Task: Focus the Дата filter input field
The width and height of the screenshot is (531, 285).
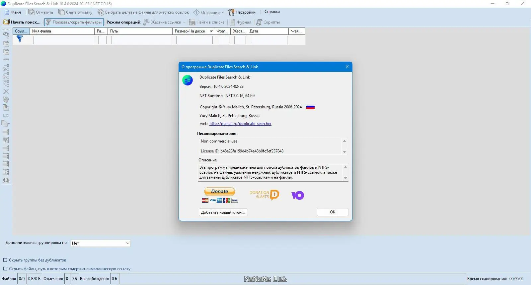Action: pos(269,40)
